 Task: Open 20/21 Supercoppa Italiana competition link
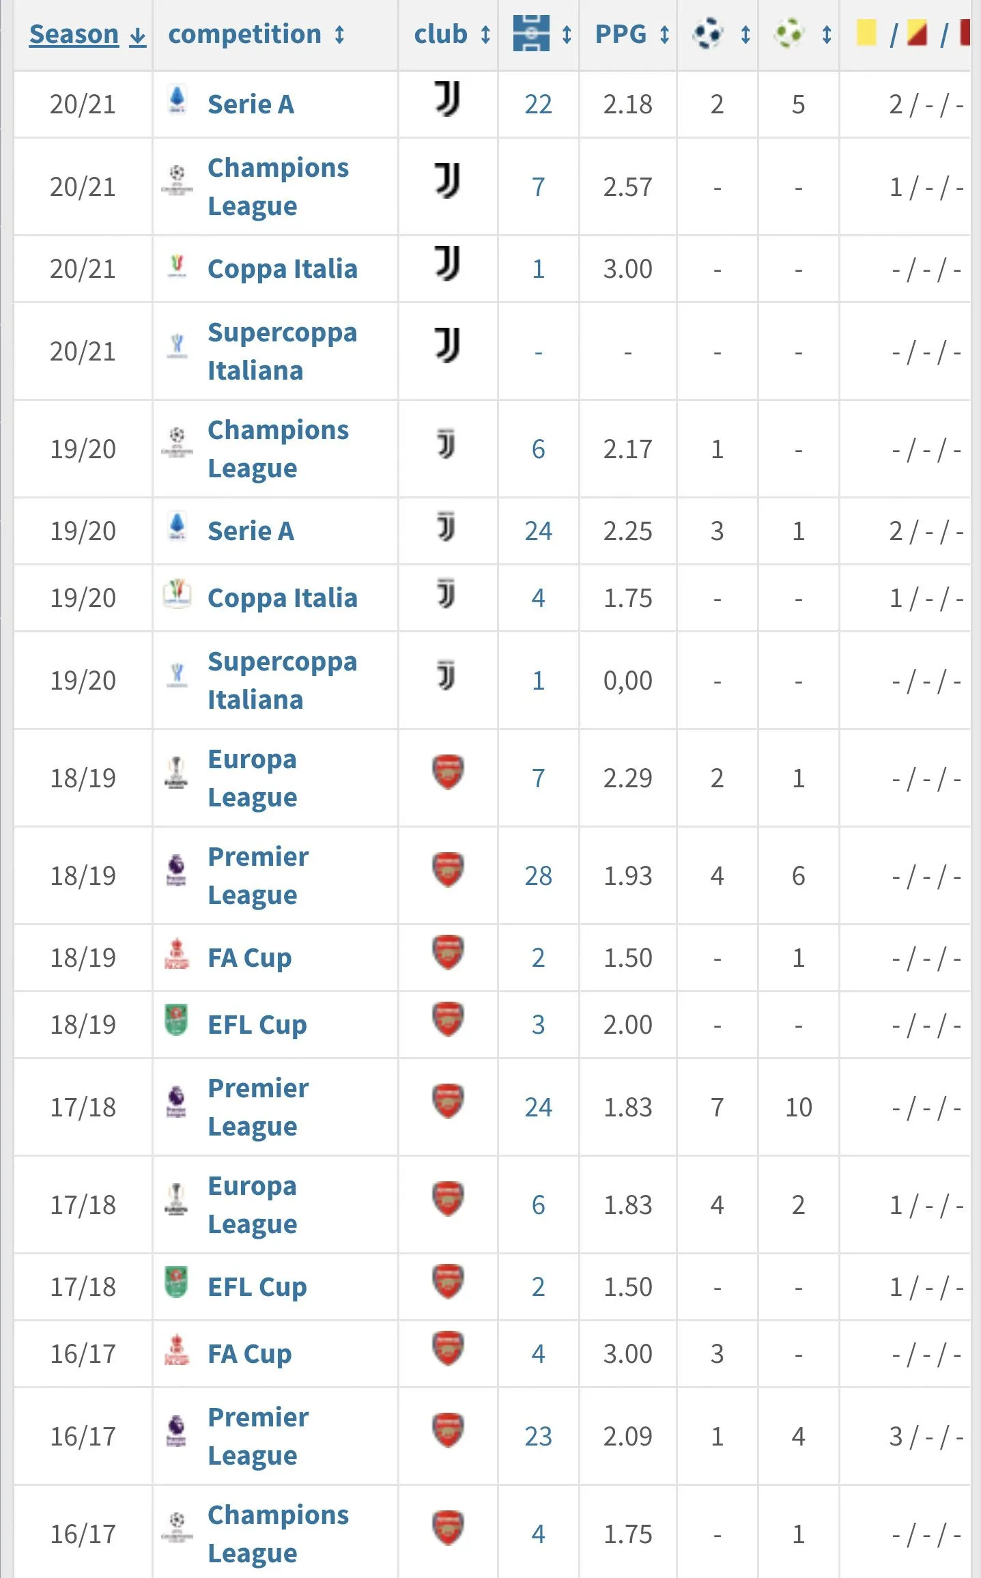[282, 351]
